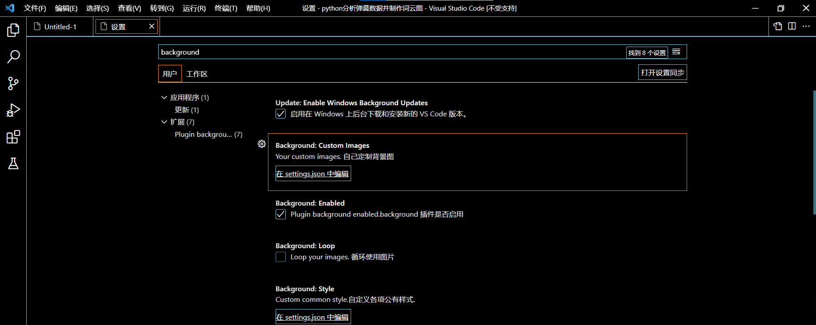This screenshot has width=816, height=325.
Task: Open Source Control view
Action: (x=13, y=83)
